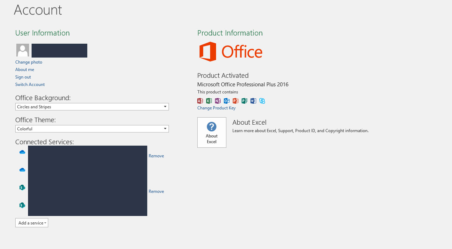Open the About Excel button
The image size is (452, 249).
click(x=212, y=132)
